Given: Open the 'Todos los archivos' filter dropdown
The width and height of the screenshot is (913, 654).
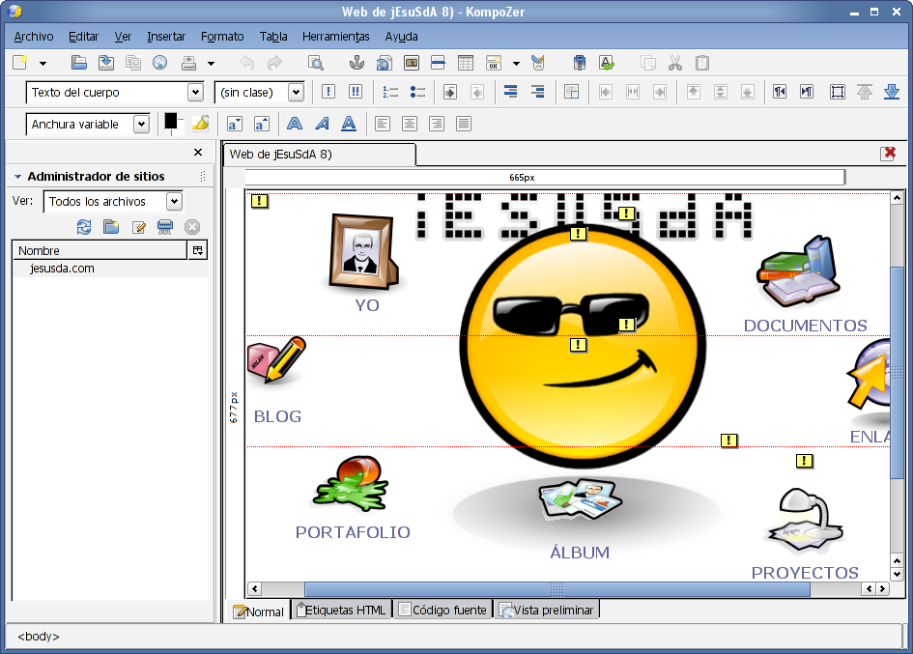Looking at the screenshot, I should pyautogui.click(x=174, y=202).
